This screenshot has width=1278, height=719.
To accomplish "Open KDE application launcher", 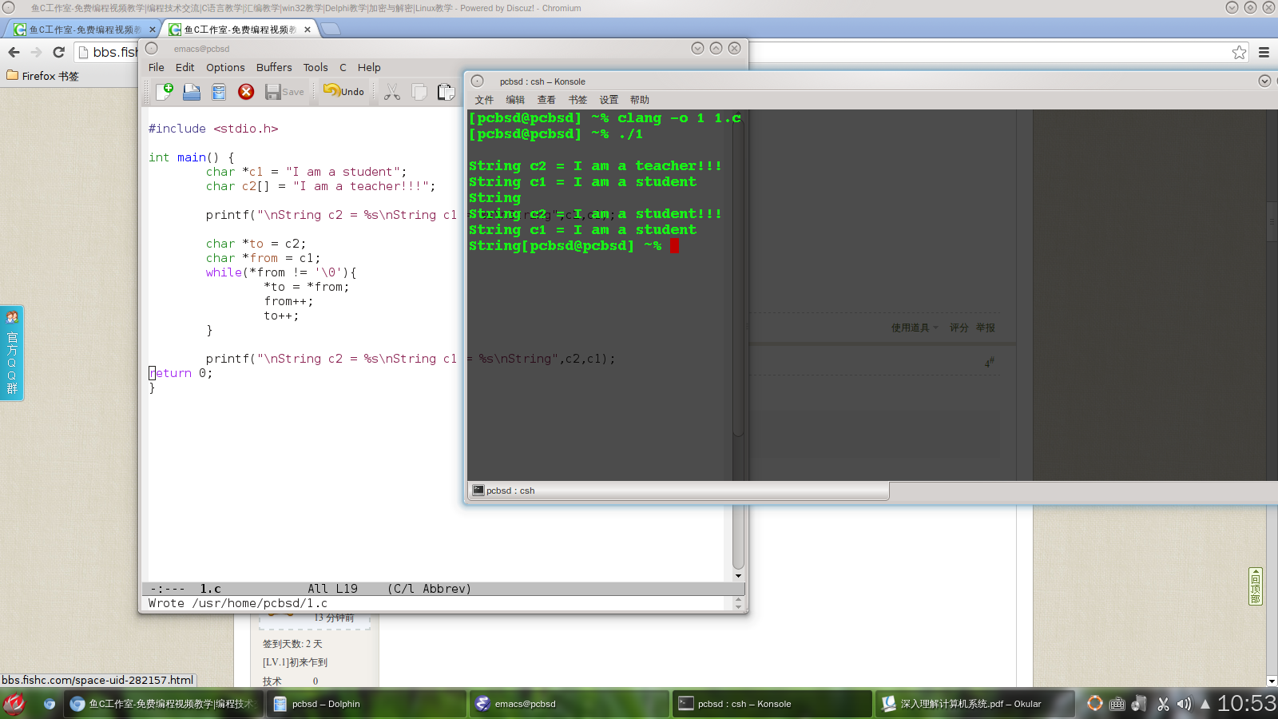I will pos(14,704).
